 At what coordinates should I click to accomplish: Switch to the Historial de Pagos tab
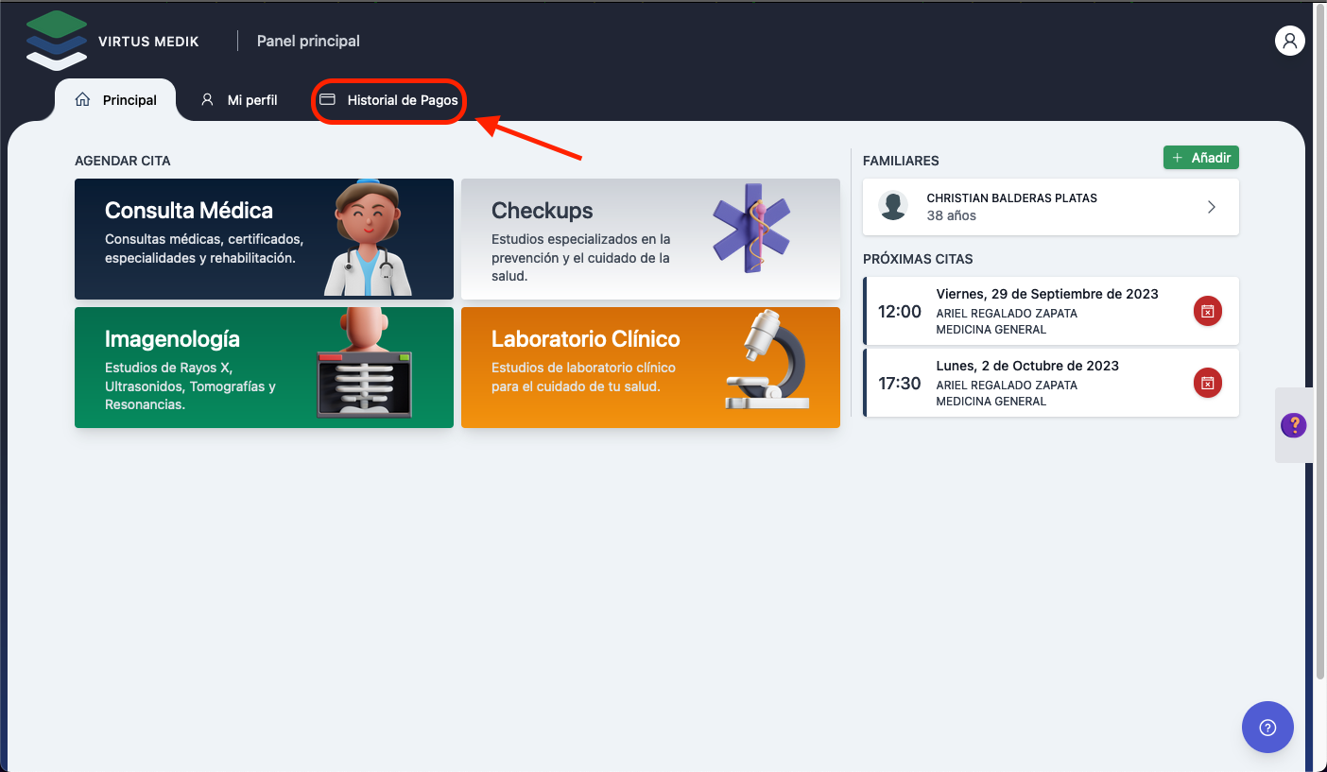[389, 100]
